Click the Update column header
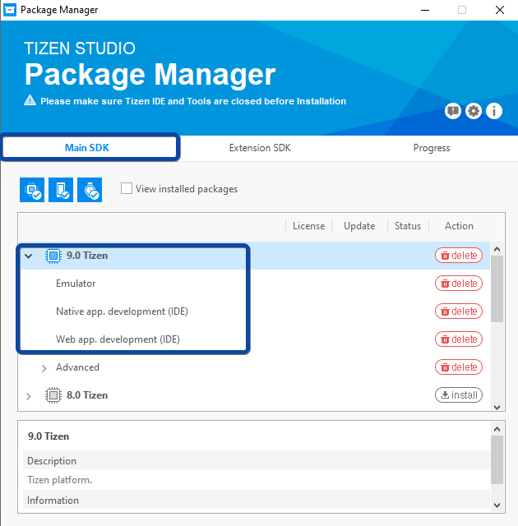 tap(359, 226)
